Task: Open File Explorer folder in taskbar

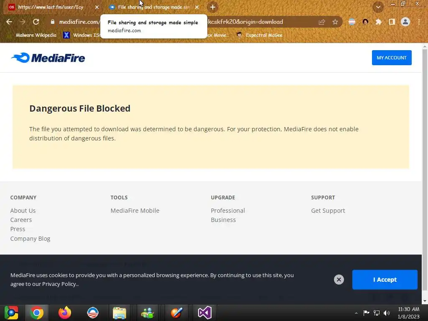Action: 120,313
